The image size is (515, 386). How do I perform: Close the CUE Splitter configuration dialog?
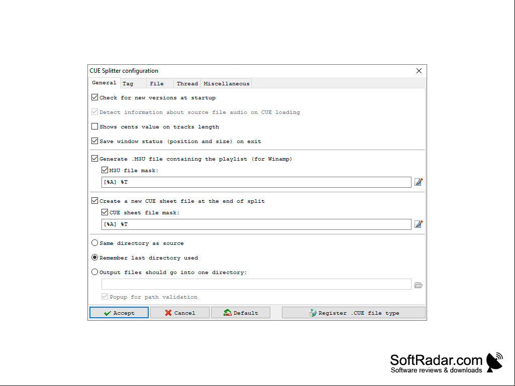419,71
